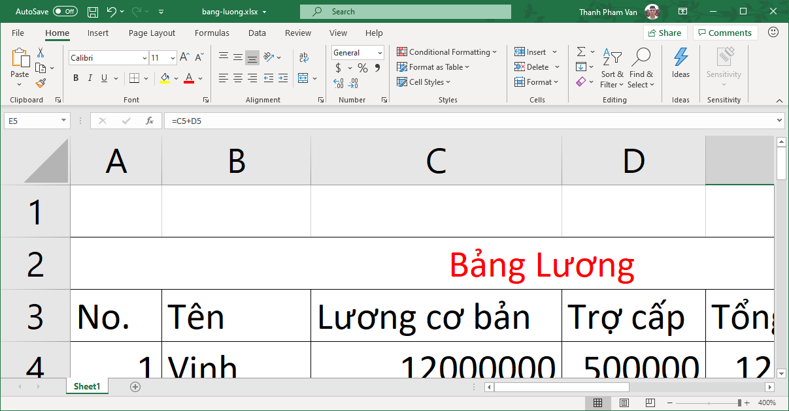Center text horizontally
This screenshot has width=789, height=411.
238,78
